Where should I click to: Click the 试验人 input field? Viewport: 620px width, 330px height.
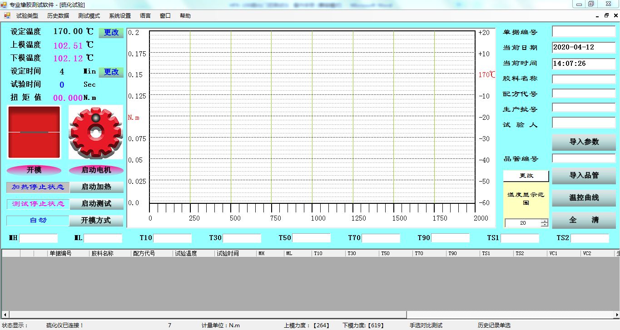584,123
